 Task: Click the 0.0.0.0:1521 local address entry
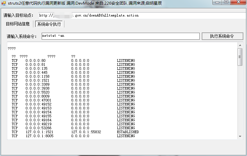[37, 80]
